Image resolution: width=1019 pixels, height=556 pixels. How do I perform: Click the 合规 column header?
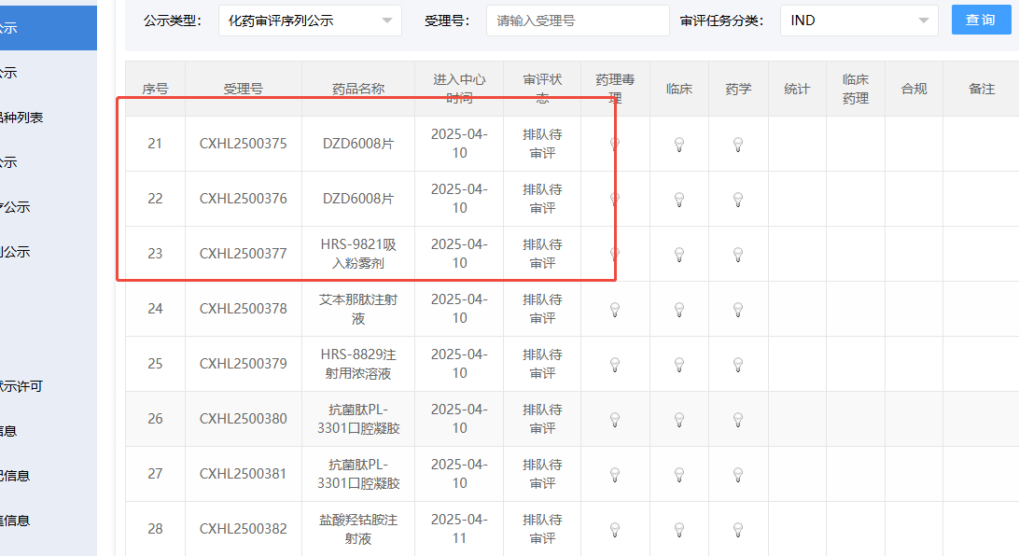pos(914,89)
